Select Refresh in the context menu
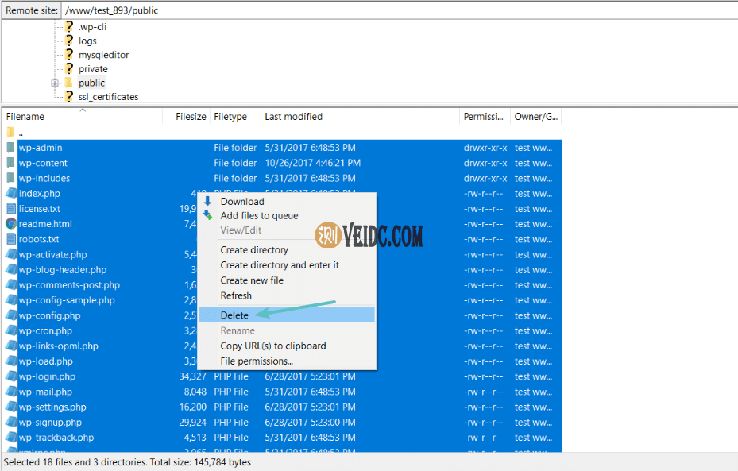 (x=236, y=295)
